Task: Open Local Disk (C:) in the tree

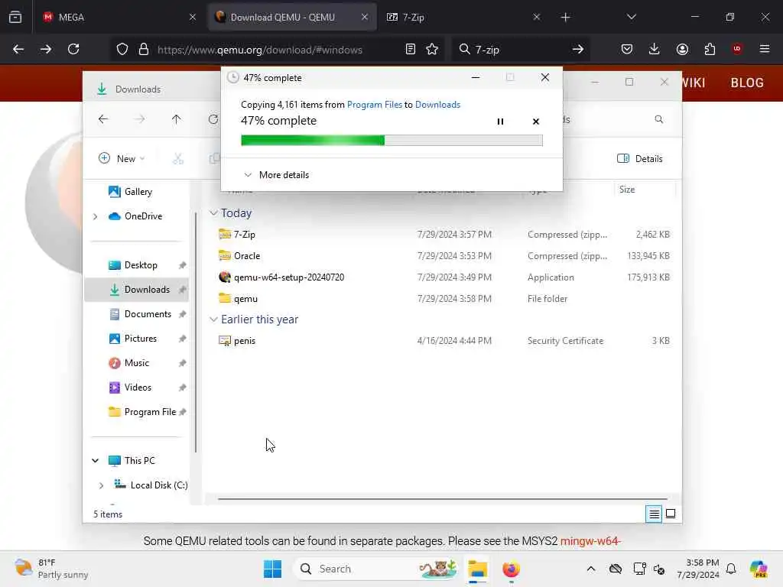Action: pos(158,485)
